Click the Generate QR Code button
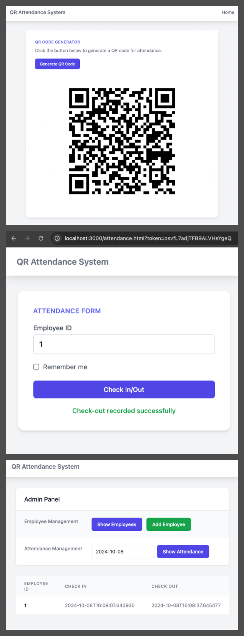This screenshot has width=244, height=636. pos(58,64)
